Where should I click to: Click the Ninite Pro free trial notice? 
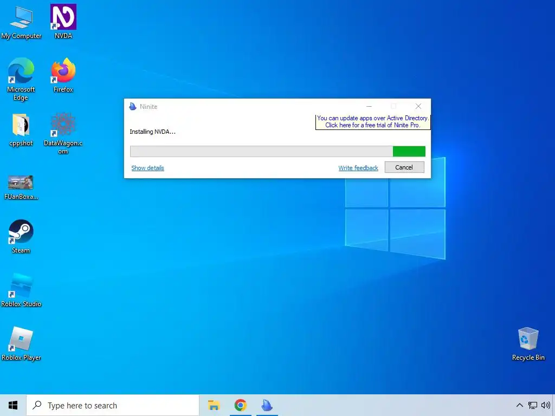pyautogui.click(x=373, y=122)
